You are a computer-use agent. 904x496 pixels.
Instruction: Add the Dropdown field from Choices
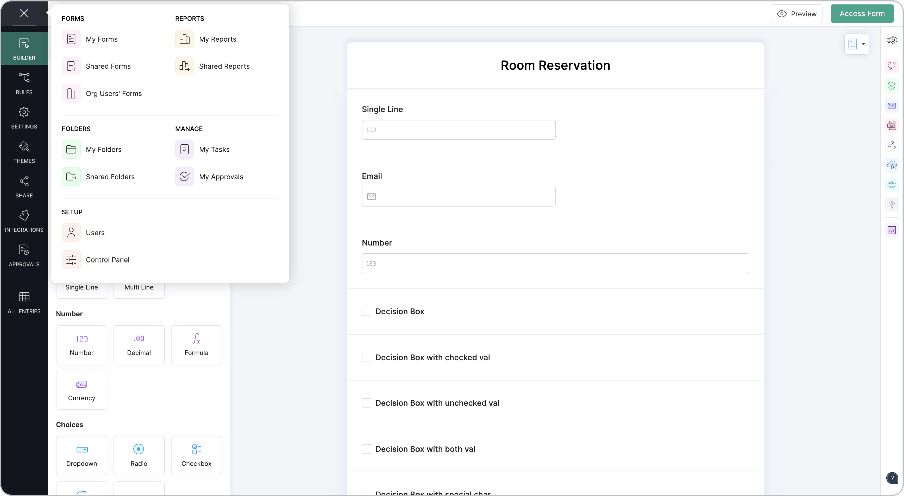click(x=81, y=455)
